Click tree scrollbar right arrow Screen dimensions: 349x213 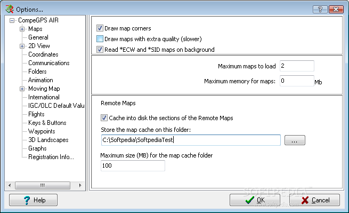click(x=80, y=185)
